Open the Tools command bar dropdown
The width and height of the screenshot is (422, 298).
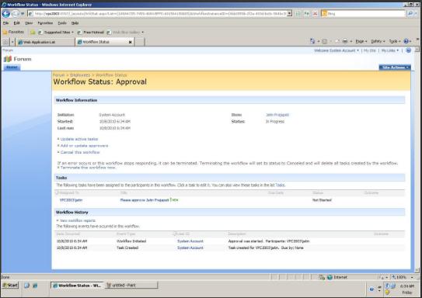395,41
